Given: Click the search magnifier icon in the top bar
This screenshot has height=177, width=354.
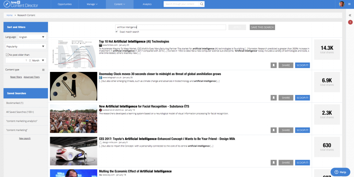Looking at the screenshot, I should point(202,4).
